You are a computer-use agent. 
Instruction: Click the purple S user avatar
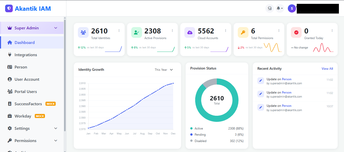(292, 8)
